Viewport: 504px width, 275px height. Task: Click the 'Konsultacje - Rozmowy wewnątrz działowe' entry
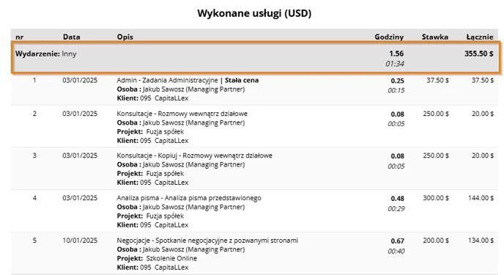pos(182,114)
